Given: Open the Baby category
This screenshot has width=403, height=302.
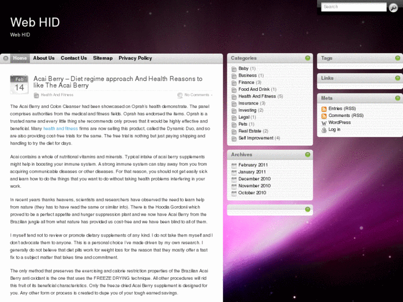Looking at the screenshot, I should [x=243, y=68].
